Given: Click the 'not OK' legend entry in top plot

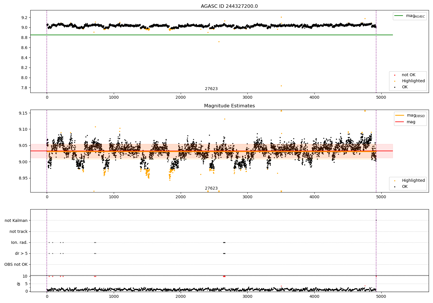Looking at the screenshot, I should (408, 75).
